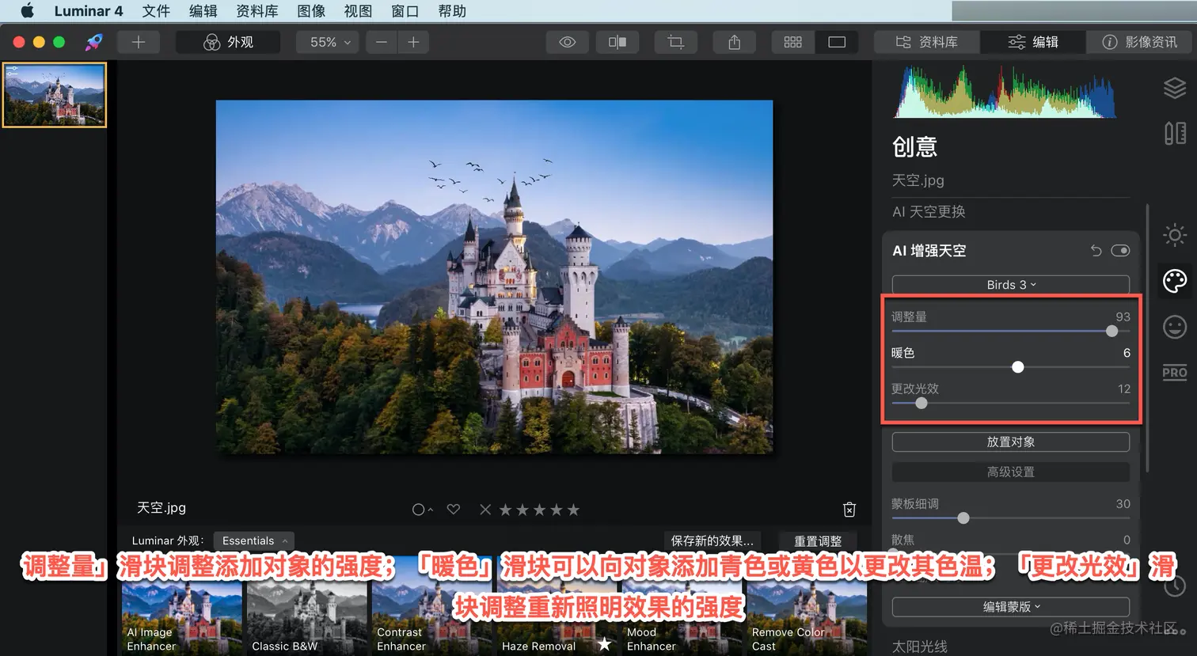Image resolution: width=1197 pixels, height=656 pixels.
Task: Delete the image with the trash icon
Action: coord(849,510)
